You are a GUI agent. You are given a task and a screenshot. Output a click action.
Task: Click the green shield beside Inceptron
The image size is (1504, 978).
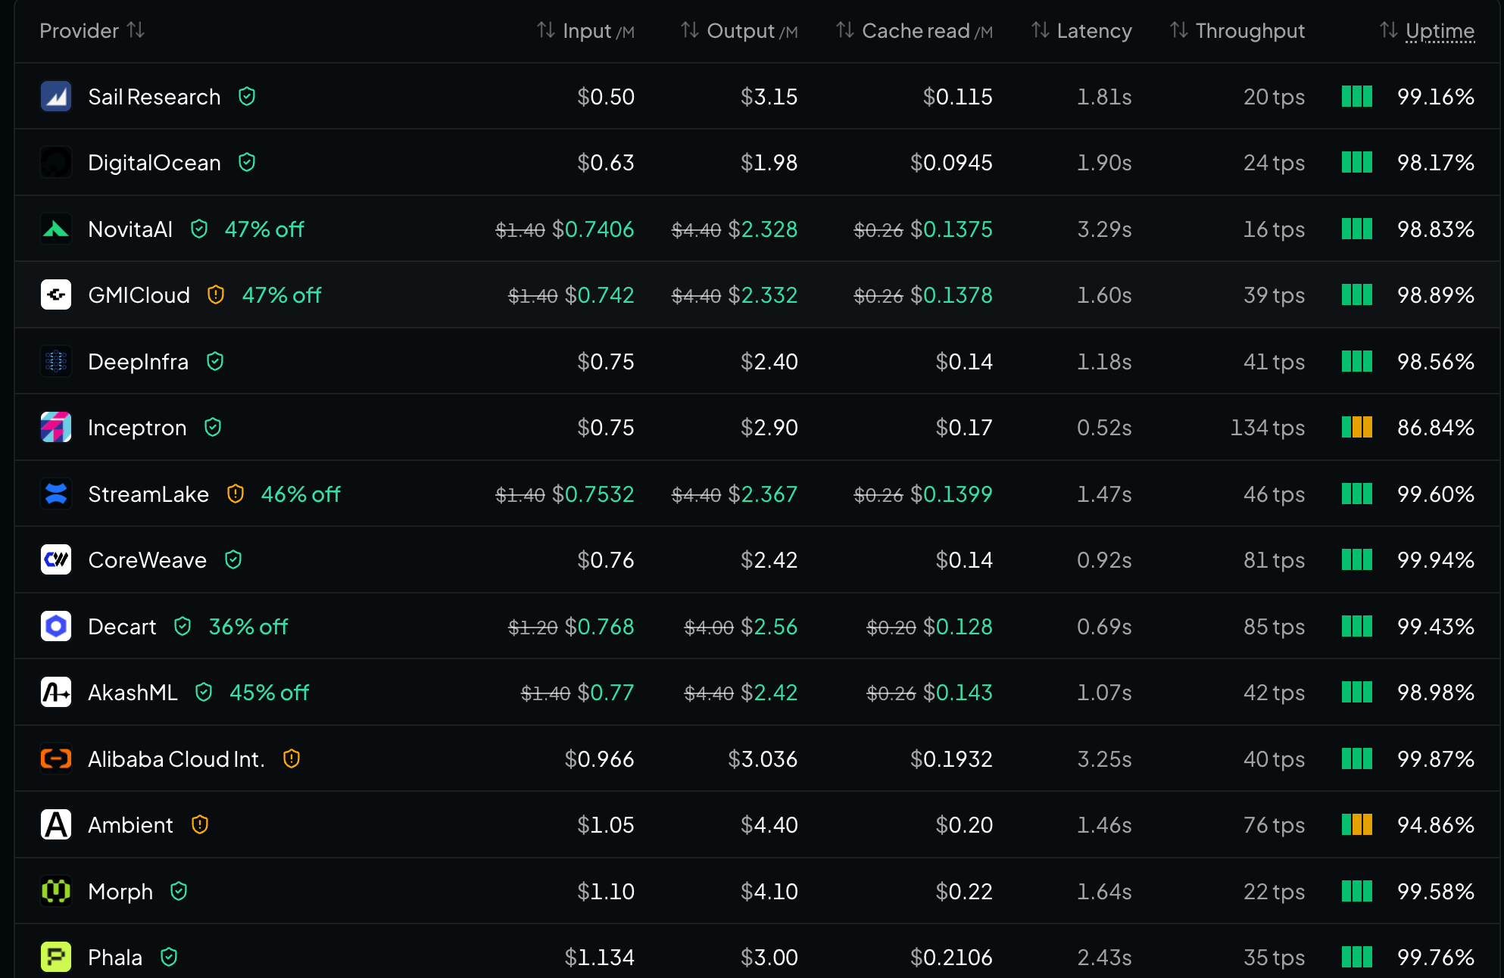pyautogui.click(x=213, y=428)
